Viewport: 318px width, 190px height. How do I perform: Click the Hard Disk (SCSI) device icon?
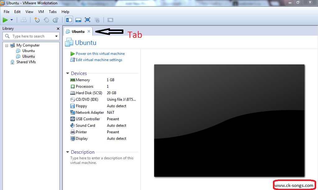[73, 93]
